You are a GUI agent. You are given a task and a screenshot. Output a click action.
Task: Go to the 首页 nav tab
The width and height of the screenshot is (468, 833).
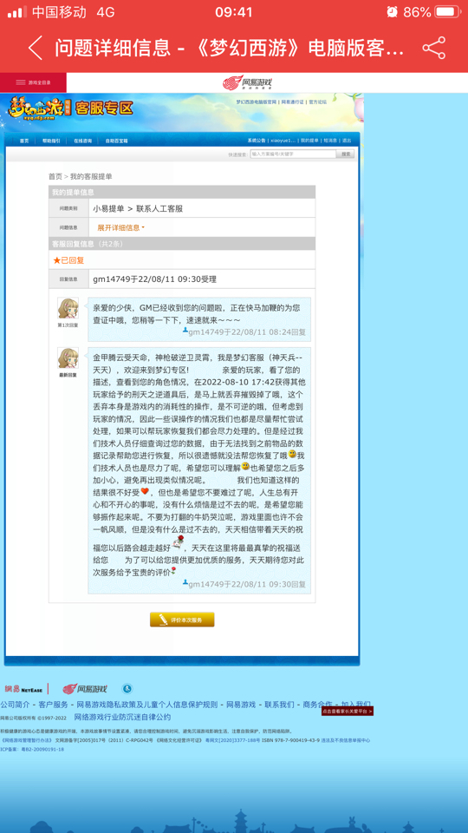[24, 141]
